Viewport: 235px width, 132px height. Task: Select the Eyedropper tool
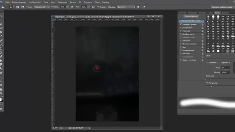point(1,36)
